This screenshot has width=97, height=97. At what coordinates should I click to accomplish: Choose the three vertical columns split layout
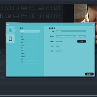coord(16,8)
